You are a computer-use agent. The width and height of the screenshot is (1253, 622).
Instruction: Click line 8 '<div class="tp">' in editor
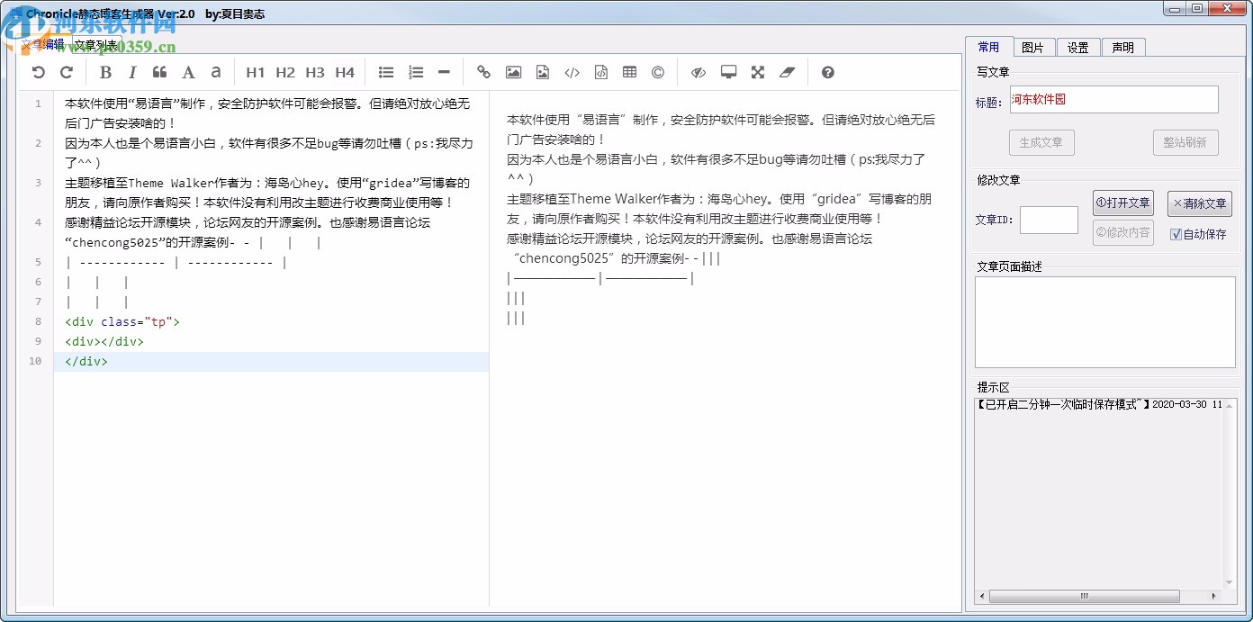[122, 321]
